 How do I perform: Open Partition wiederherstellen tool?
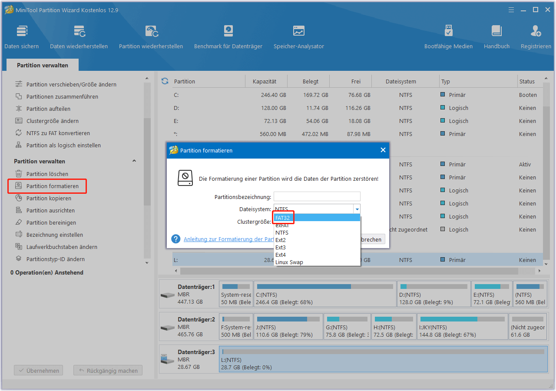click(151, 37)
